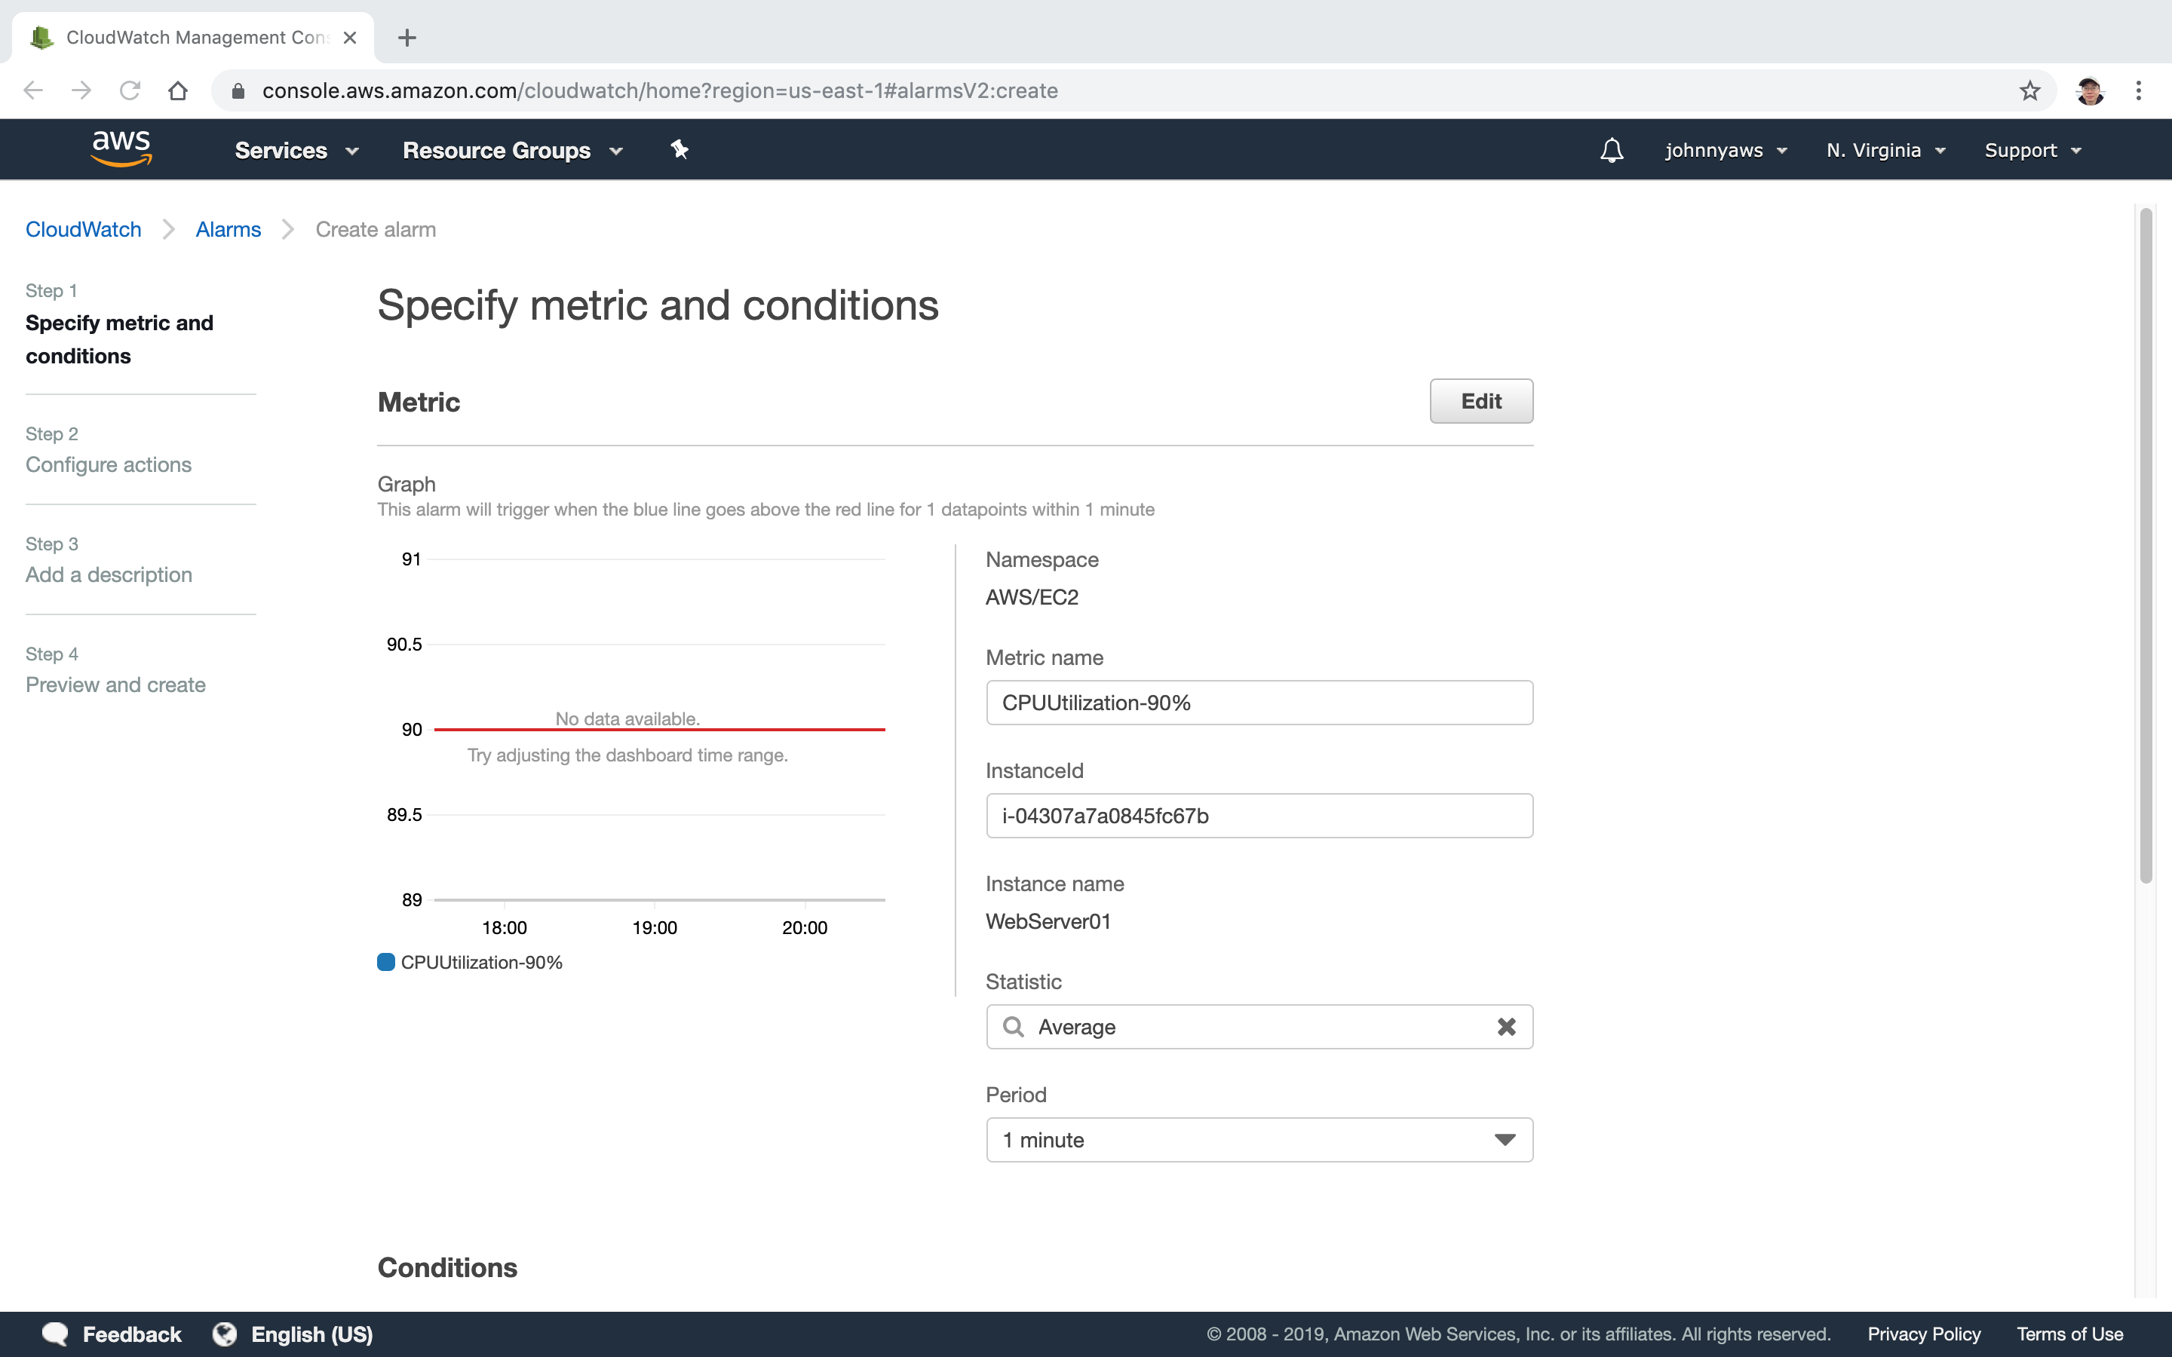
Task: Click the search icon in Statistic field
Action: [1014, 1027]
